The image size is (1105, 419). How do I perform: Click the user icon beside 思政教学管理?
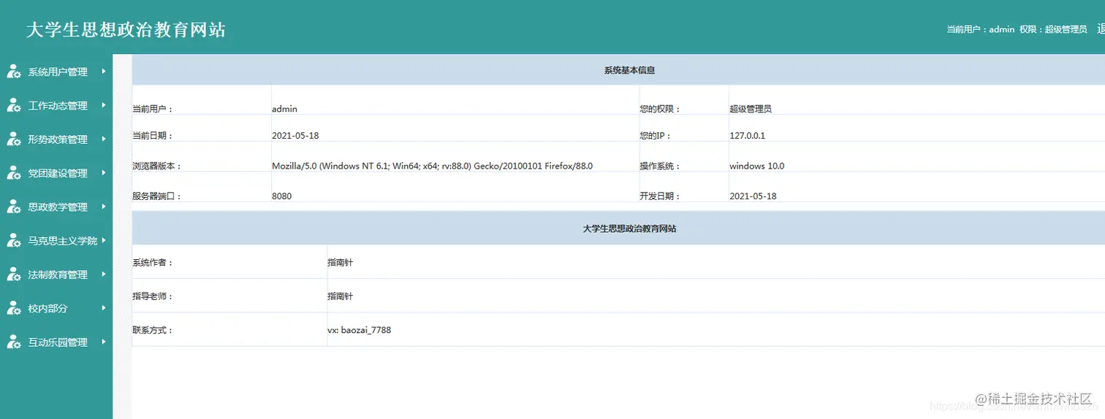pyautogui.click(x=13, y=207)
